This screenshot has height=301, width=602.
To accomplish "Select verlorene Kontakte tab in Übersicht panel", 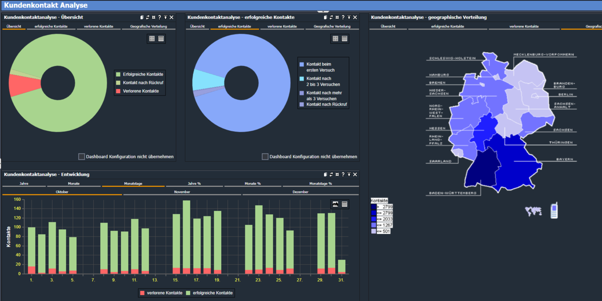I will [x=99, y=26].
